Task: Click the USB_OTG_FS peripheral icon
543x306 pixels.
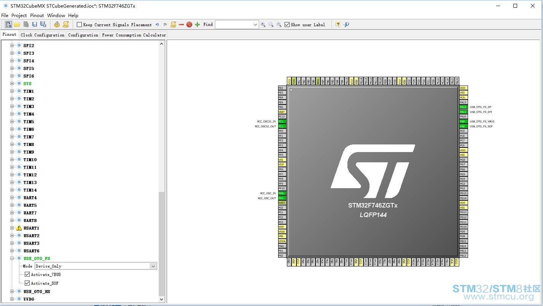Action: (x=19, y=258)
